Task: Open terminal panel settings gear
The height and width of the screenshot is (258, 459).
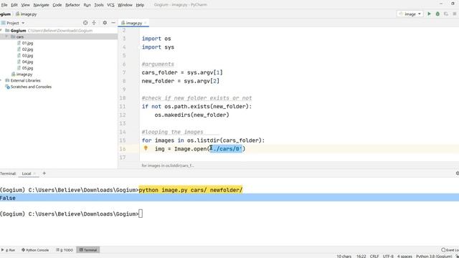Action: [458, 173]
